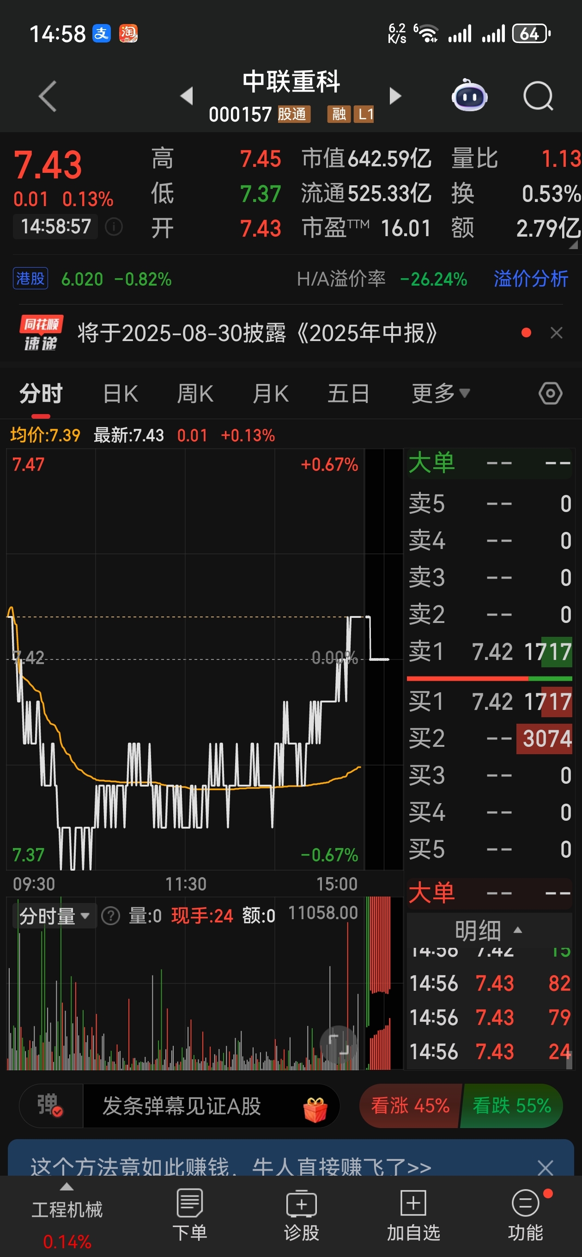
Task: Select the 分时 chart tab
Action: point(41,393)
